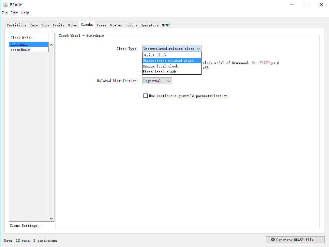This screenshot has height=247, width=329.
Task: Switch to the Partitions tab
Action: tap(16, 25)
